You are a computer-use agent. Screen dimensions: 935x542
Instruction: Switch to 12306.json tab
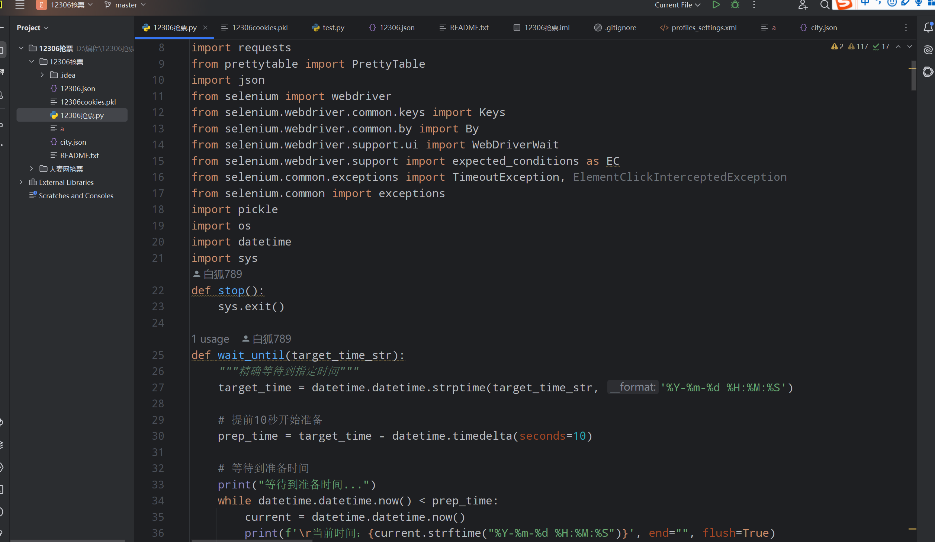(392, 28)
